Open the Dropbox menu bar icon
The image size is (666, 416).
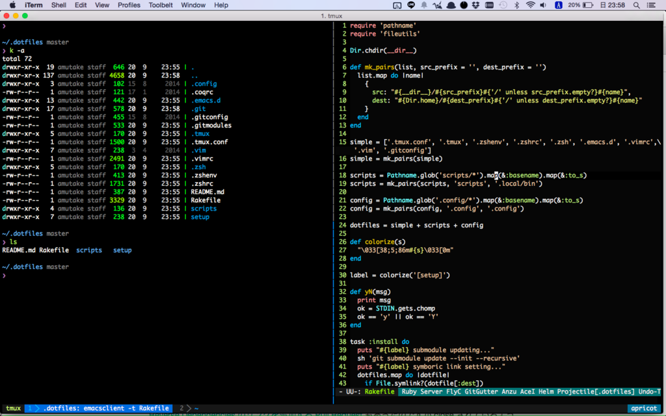coord(475,5)
